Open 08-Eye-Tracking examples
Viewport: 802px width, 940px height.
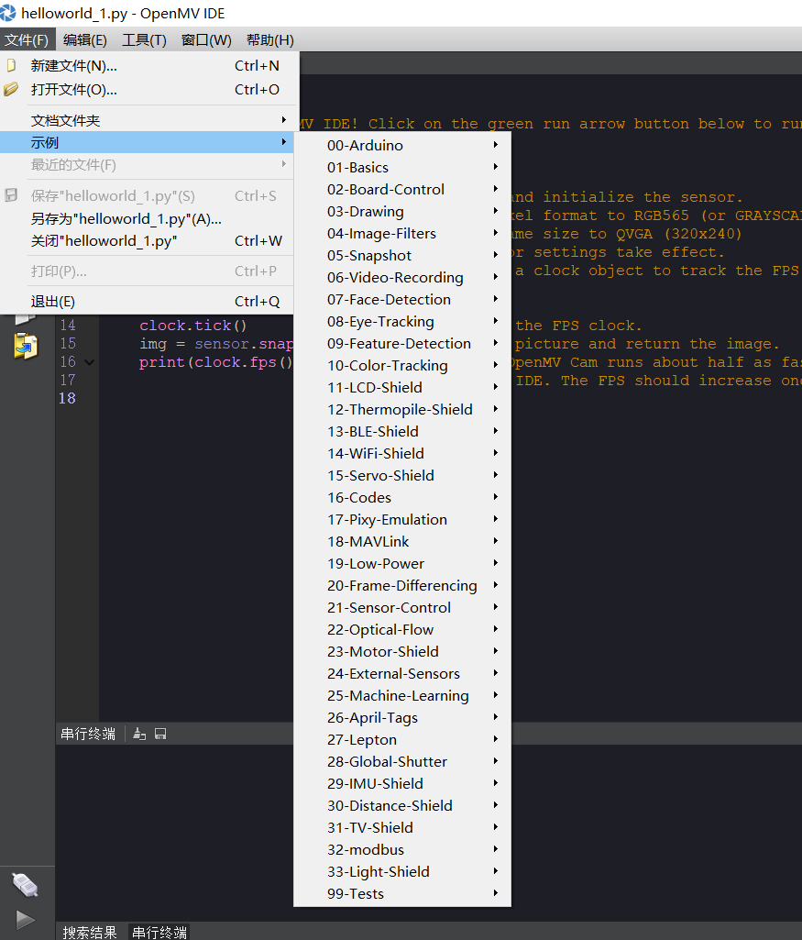click(402, 321)
